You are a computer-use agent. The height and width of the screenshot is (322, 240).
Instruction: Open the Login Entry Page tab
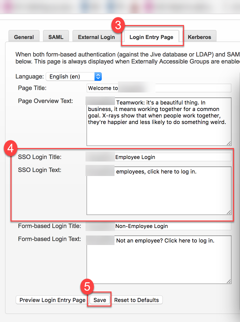151,37
